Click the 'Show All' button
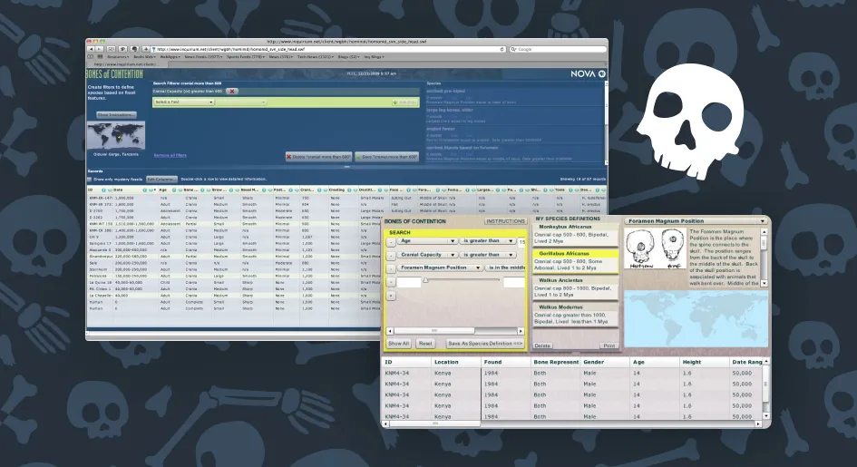 (398, 344)
